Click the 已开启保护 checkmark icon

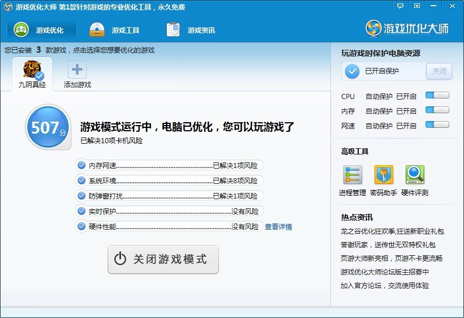click(352, 71)
